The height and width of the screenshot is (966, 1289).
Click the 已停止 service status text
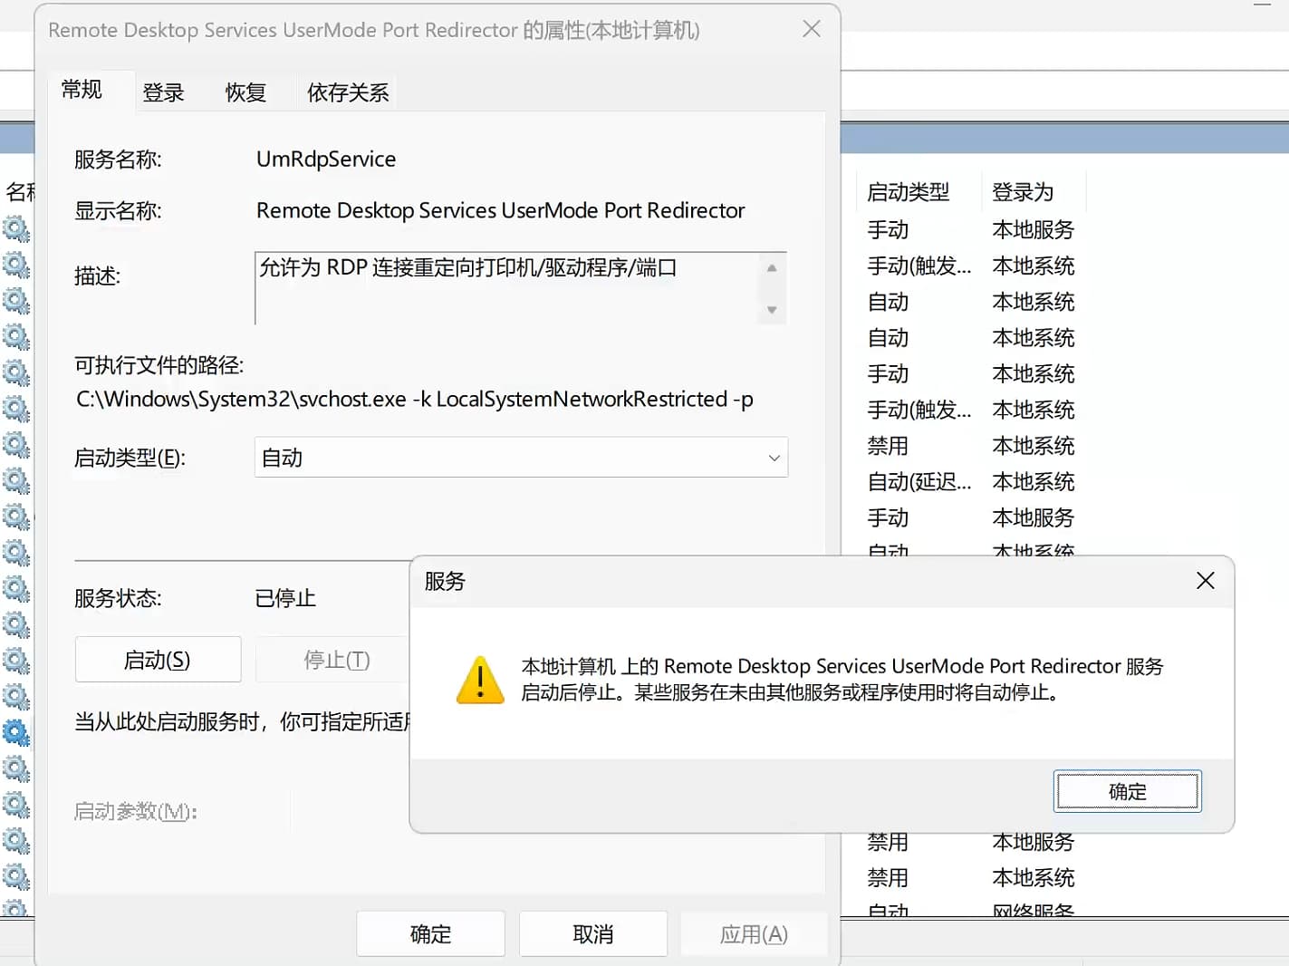pyautogui.click(x=285, y=598)
